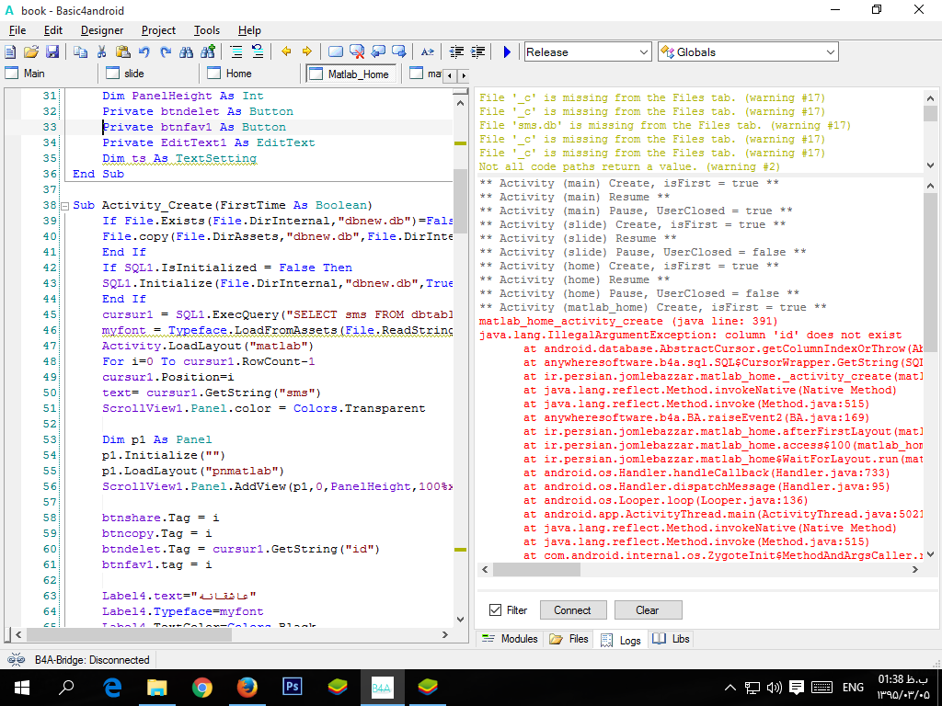Click the Save file toolbar icon

point(52,52)
